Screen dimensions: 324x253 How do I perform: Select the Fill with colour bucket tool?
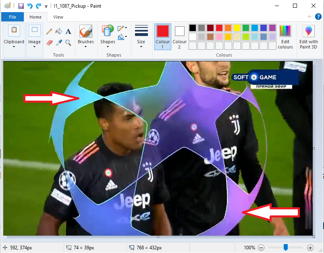(x=59, y=31)
